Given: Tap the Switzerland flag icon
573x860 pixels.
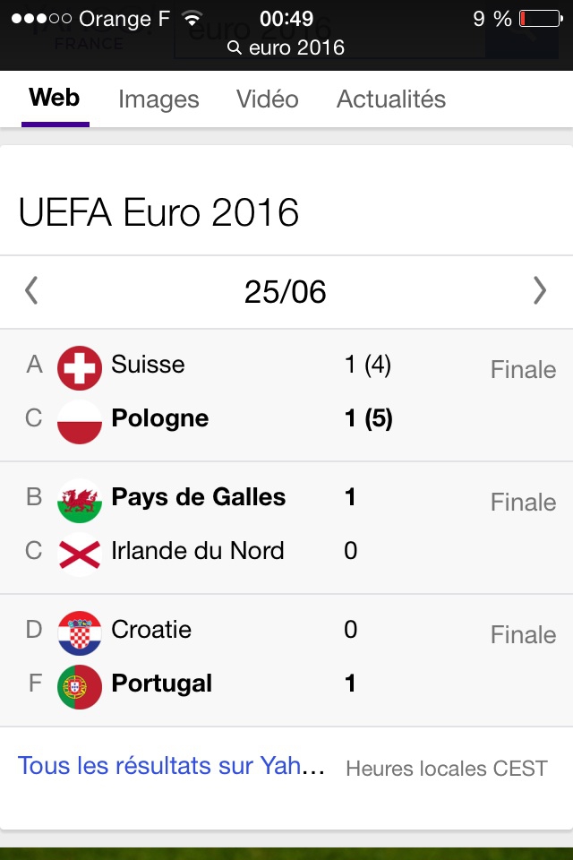Looking at the screenshot, I should pos(80,367).
